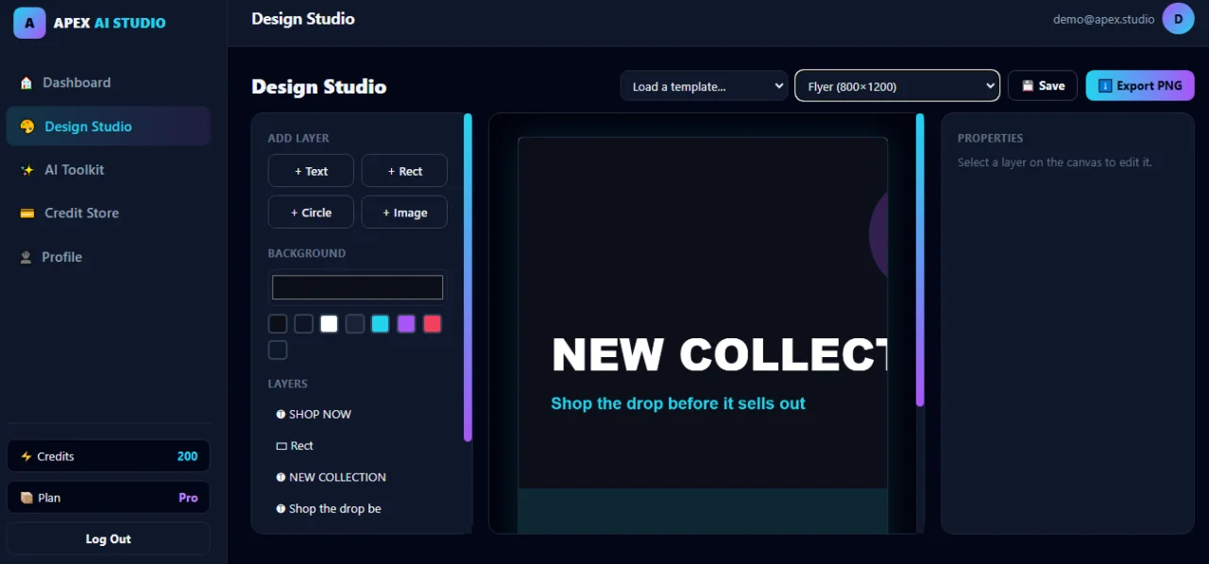Add a new Image layer
The width and height of the screenshot is (1209, 564).
point(404,213)
